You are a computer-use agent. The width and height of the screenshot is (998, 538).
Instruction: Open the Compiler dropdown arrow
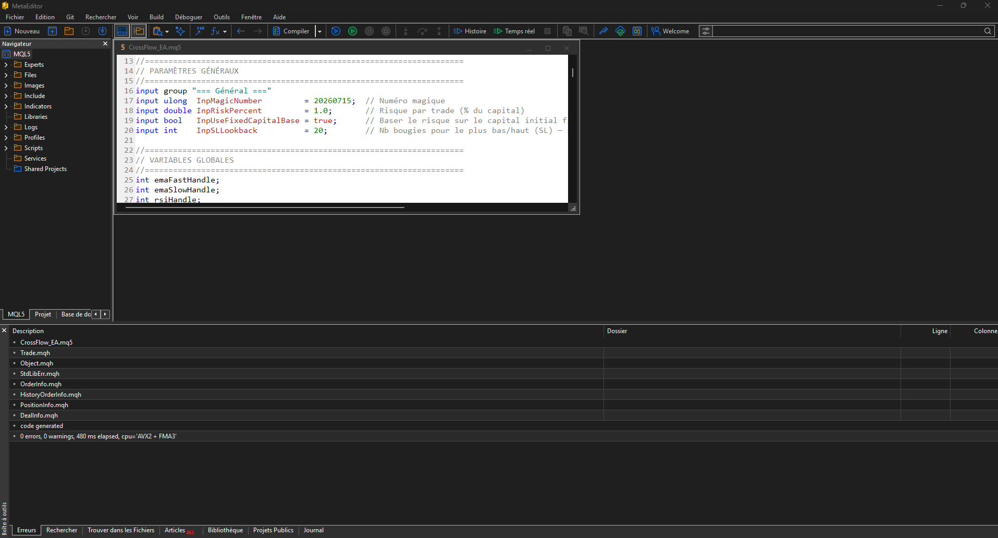[x=319, y=31]
